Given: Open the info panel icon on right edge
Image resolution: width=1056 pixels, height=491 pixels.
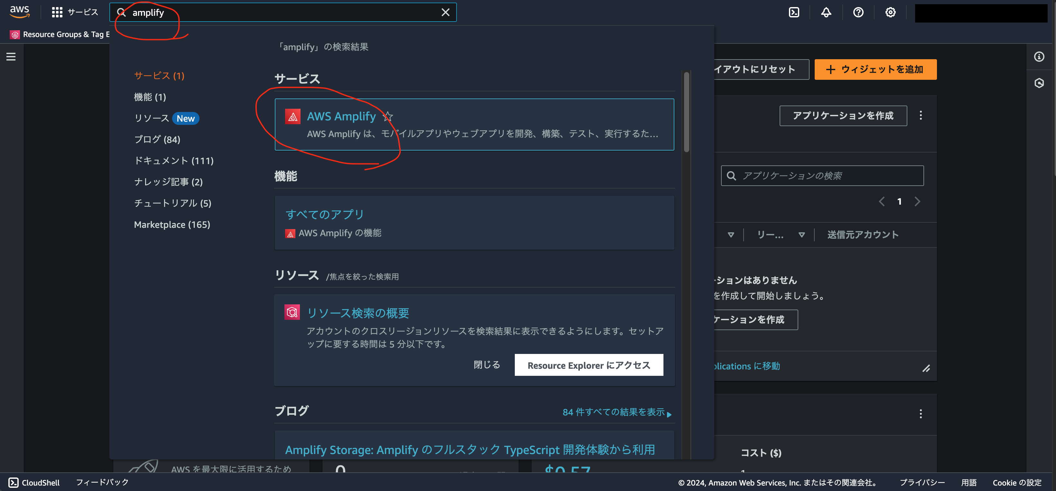Looking at the screenshot, I should [1040, 57].
